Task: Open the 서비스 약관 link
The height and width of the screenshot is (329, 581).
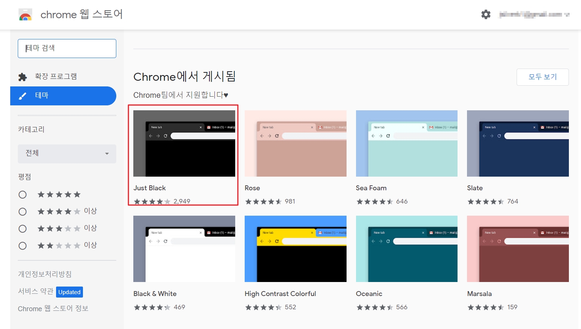Action: coord(36,291)
